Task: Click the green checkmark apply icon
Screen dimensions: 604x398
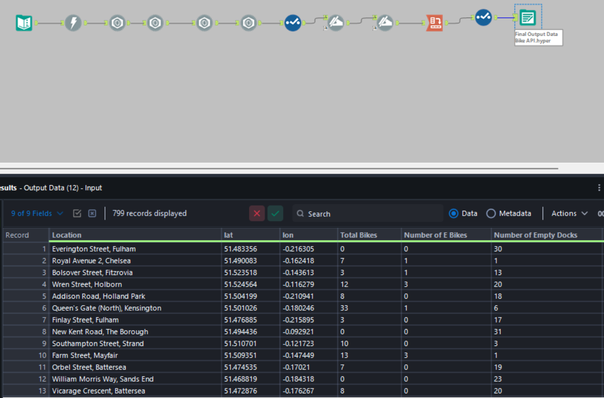Action: tap(275, 213)
